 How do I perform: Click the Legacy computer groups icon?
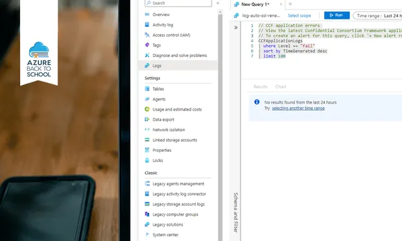pos(147,214)
